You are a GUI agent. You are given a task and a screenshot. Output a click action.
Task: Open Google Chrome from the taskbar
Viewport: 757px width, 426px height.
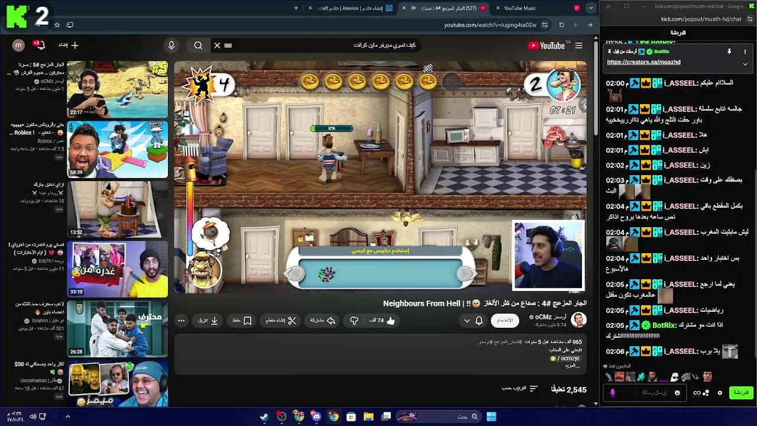(x=334, y=417)
